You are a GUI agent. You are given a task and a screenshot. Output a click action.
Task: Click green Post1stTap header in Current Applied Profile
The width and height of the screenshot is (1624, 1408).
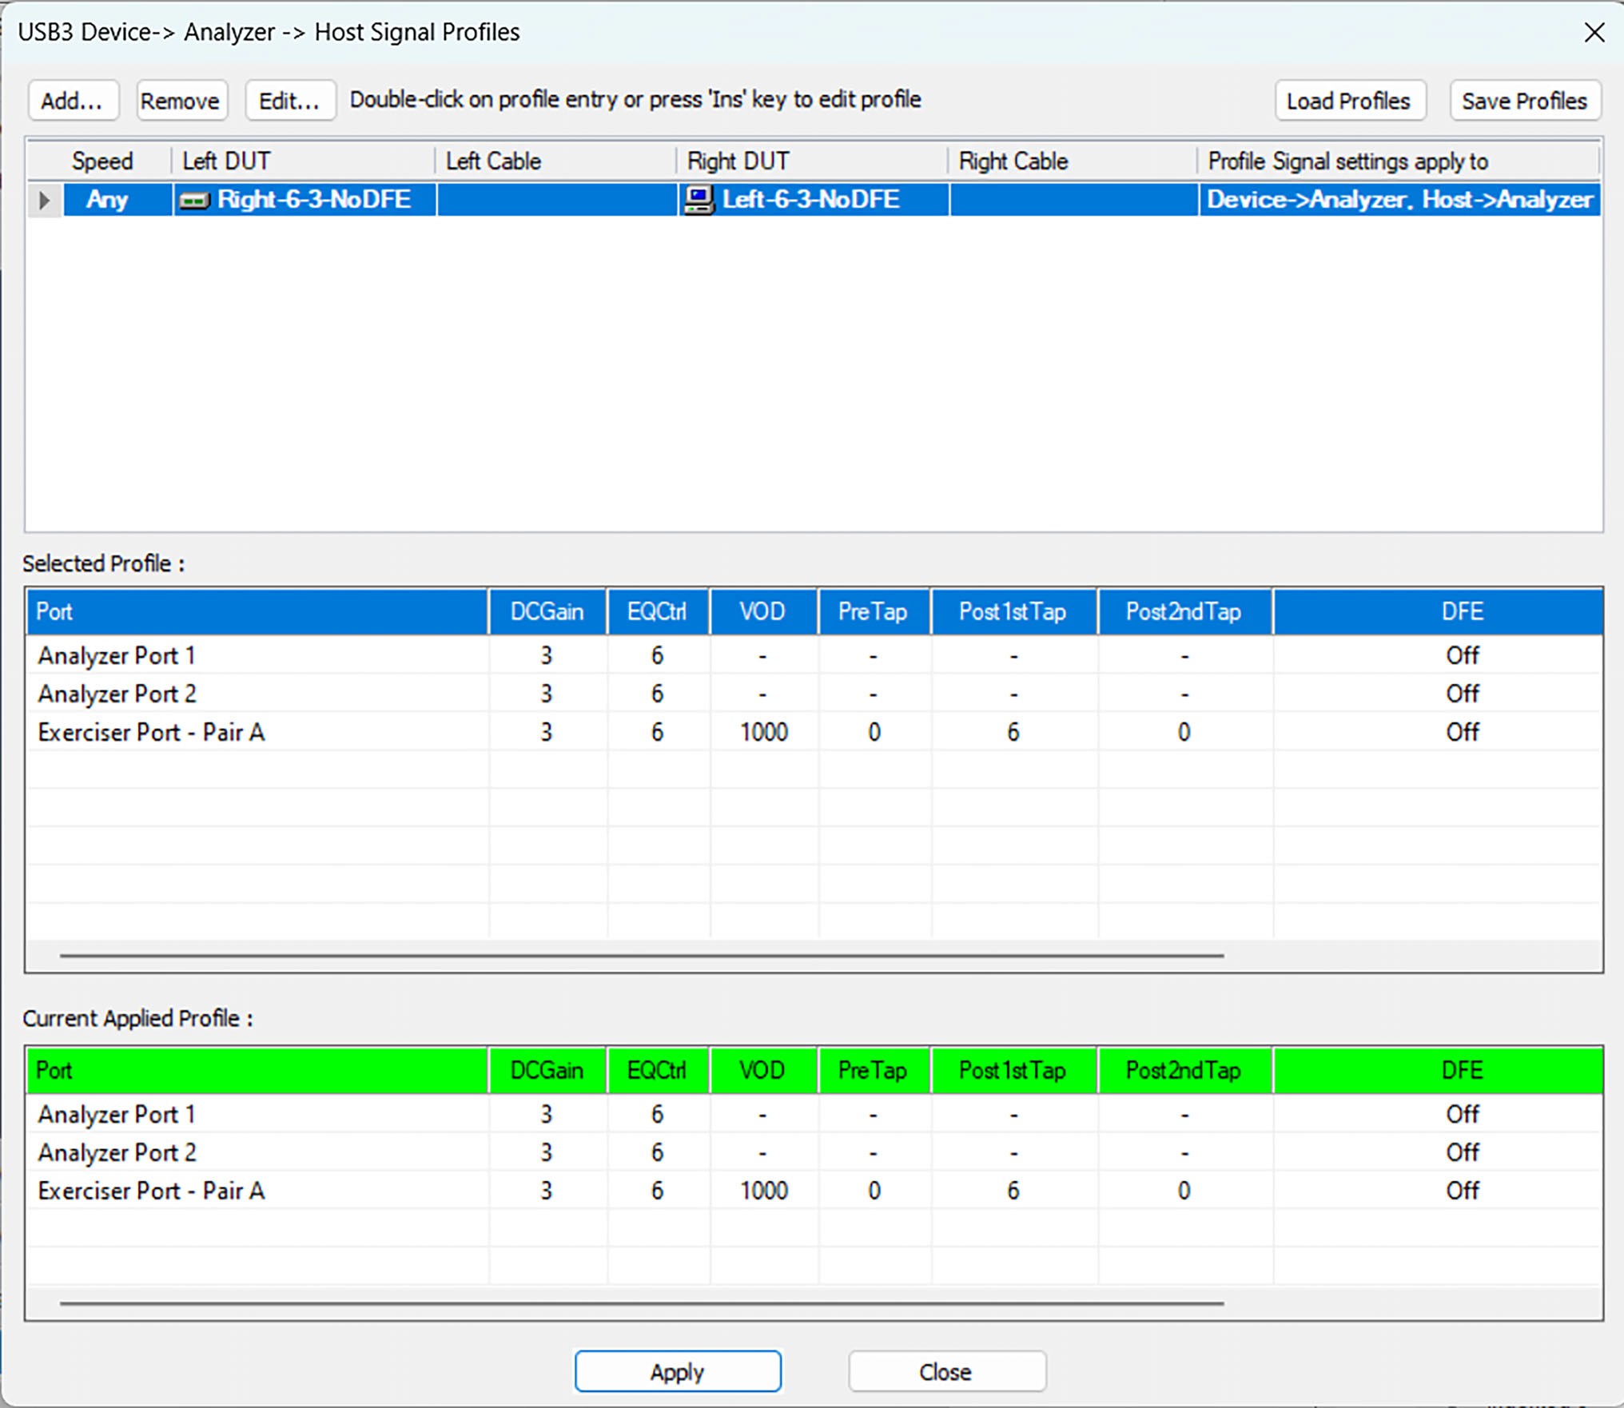click(x=1013, y=1071)
